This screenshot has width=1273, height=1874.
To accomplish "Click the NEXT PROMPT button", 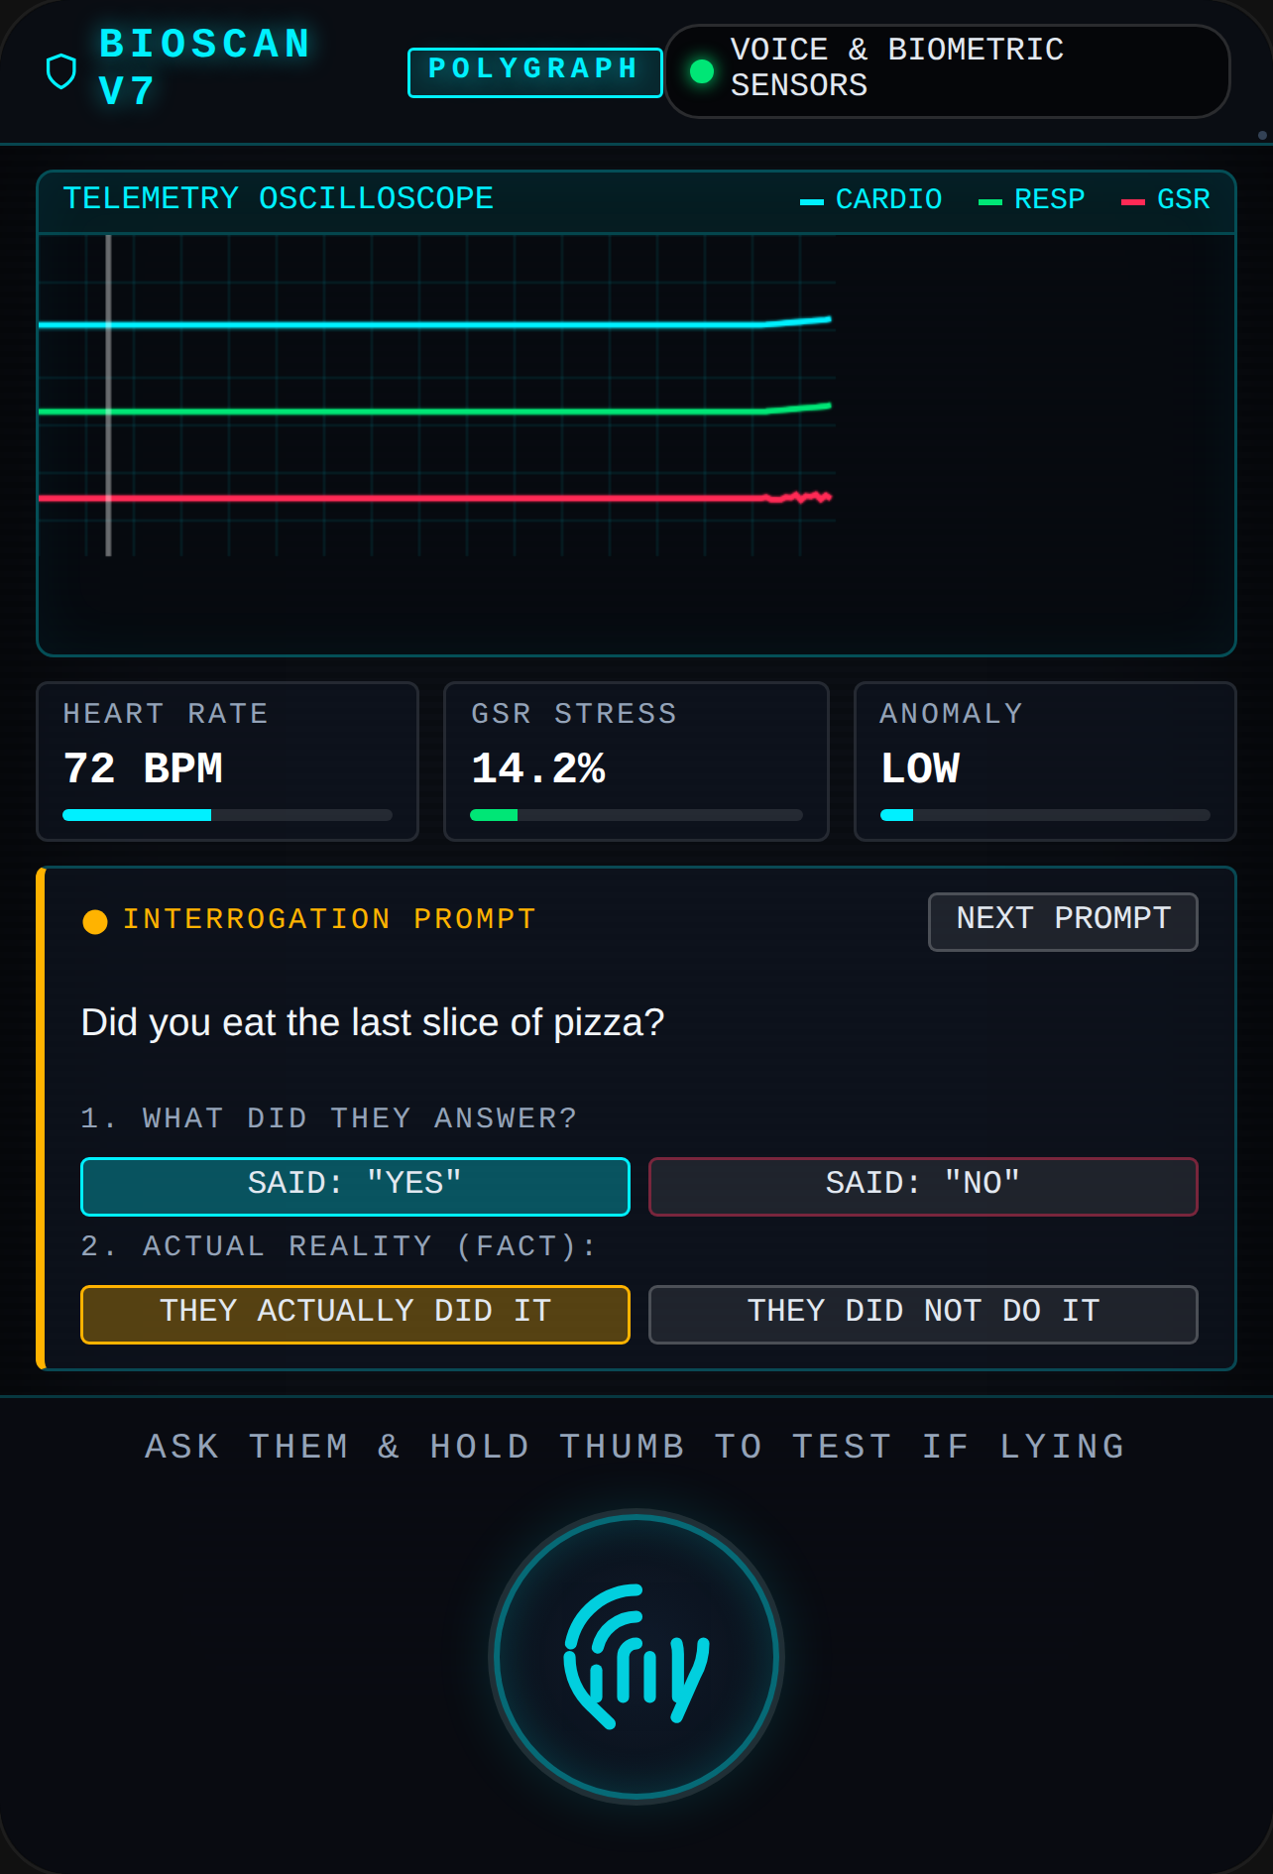I will coord(1063,921).
